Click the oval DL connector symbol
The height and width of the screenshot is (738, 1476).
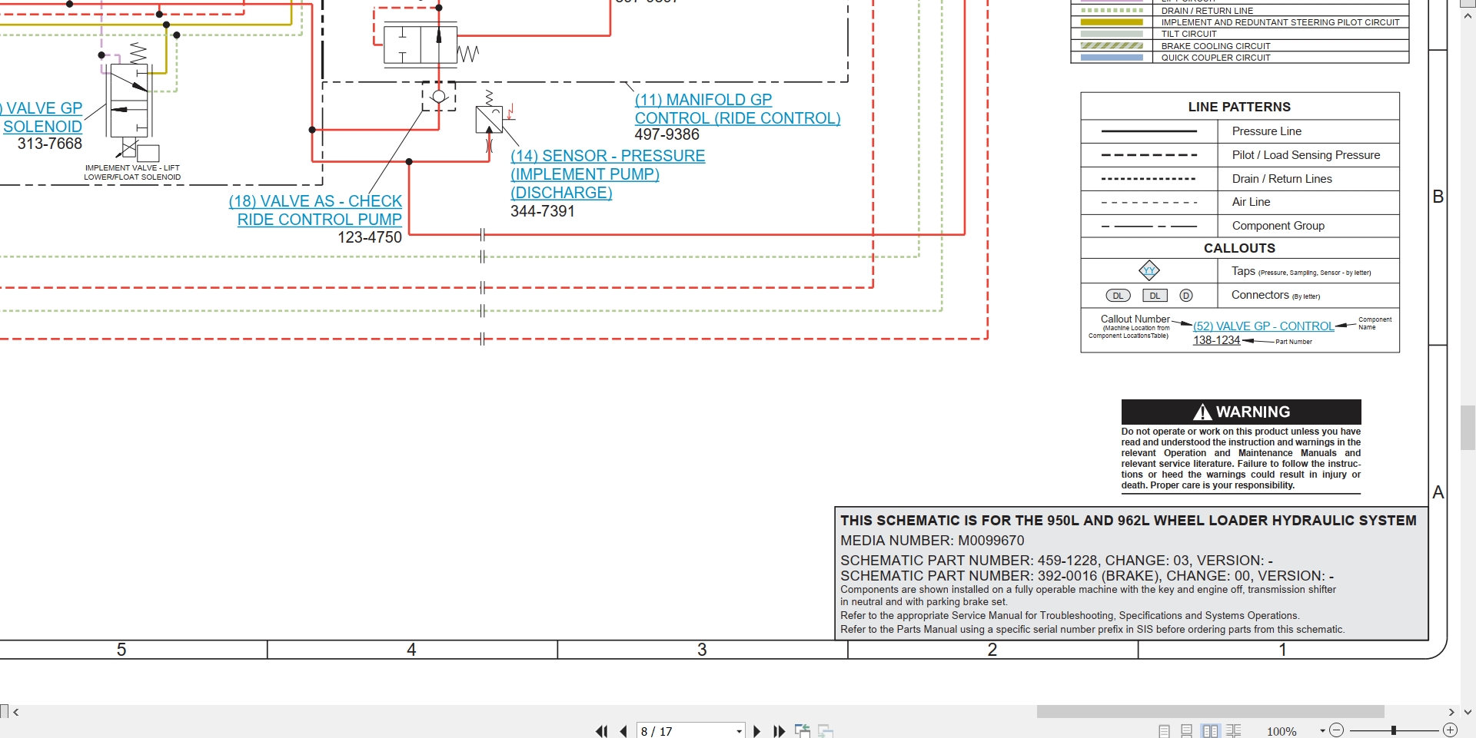pyautogui.click(x=1118, y=296)
